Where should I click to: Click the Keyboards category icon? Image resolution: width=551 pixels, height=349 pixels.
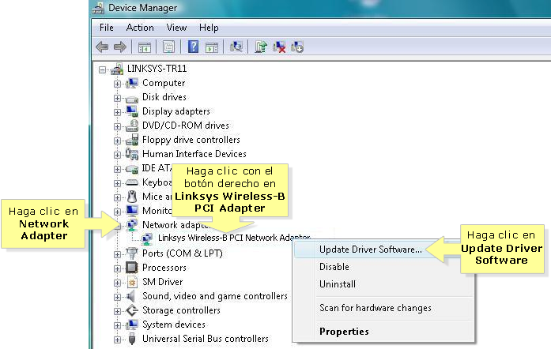[132, 182]
